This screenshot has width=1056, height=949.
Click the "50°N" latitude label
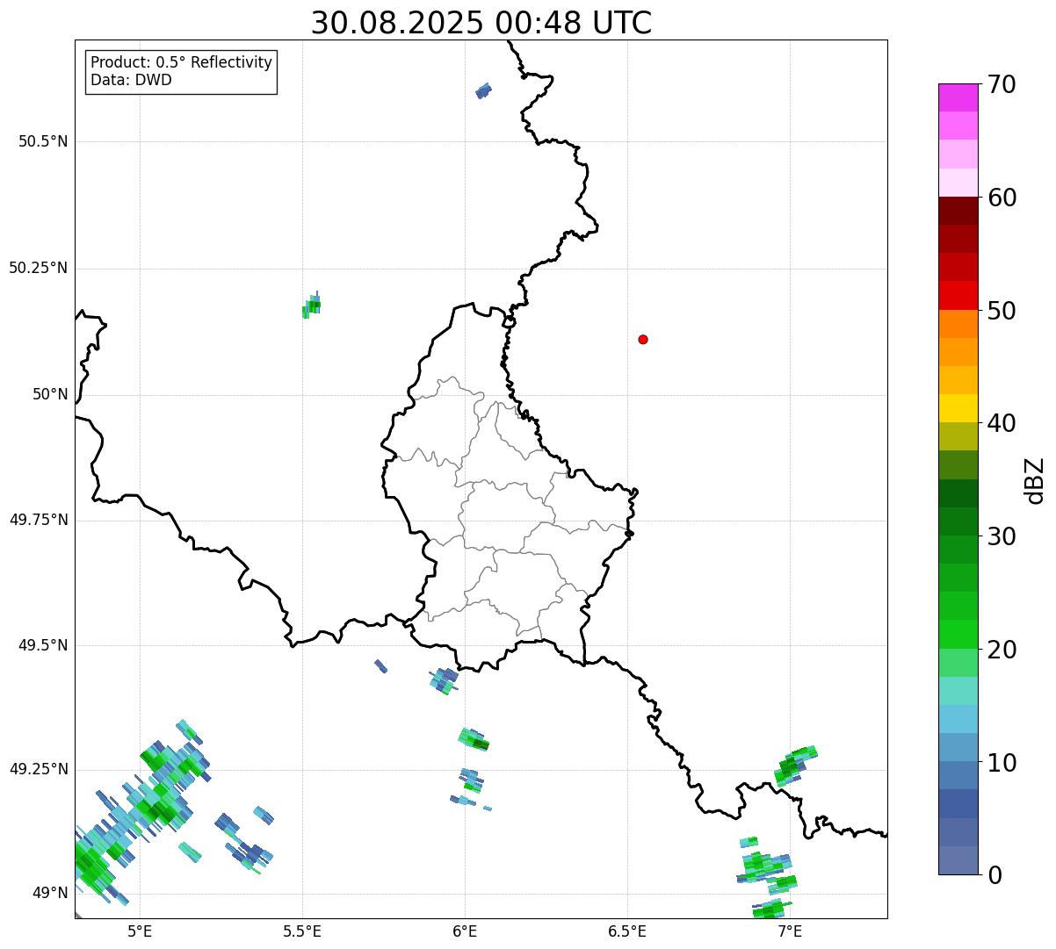[x=50, y=394]
